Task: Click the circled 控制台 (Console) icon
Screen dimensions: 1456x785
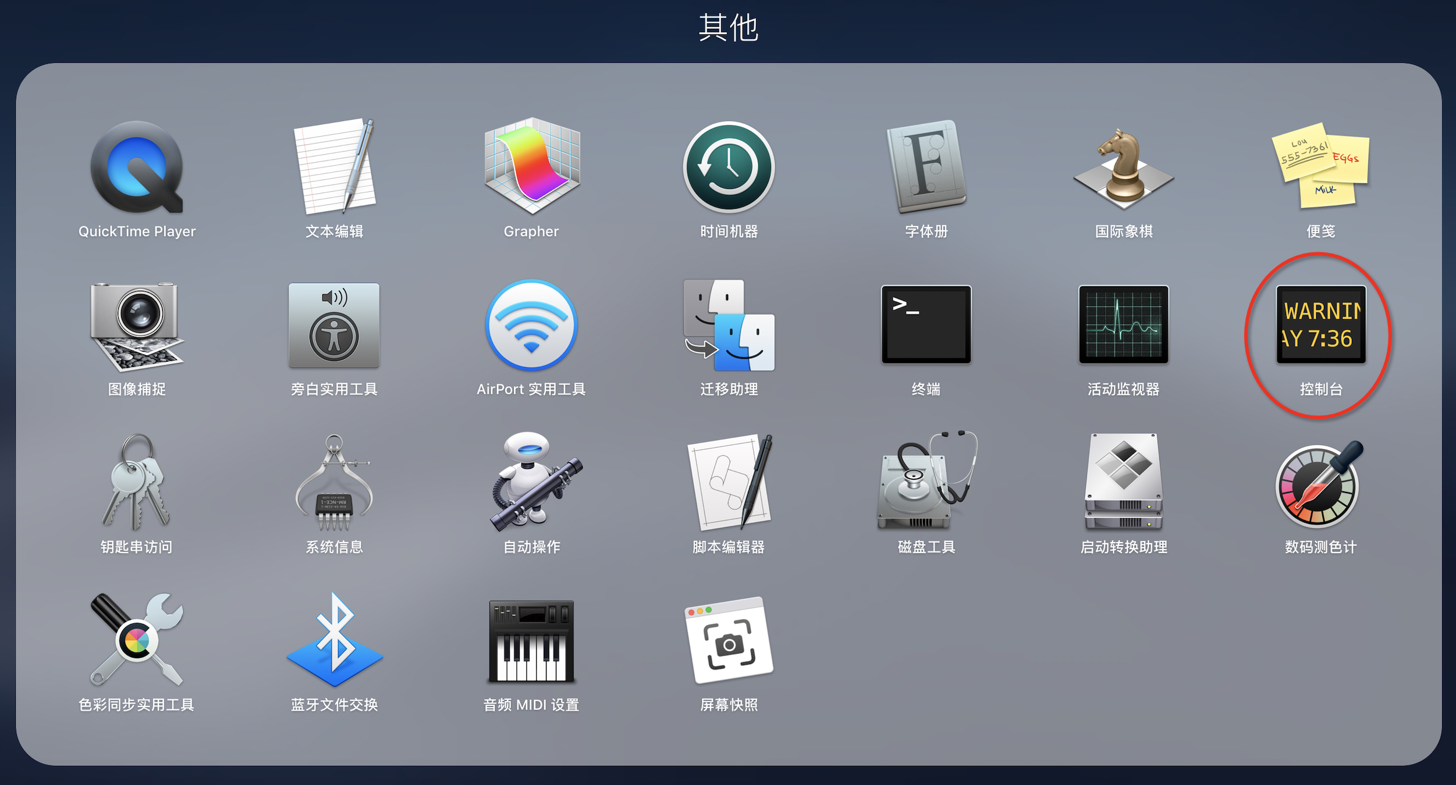Action: [1320, 324]
